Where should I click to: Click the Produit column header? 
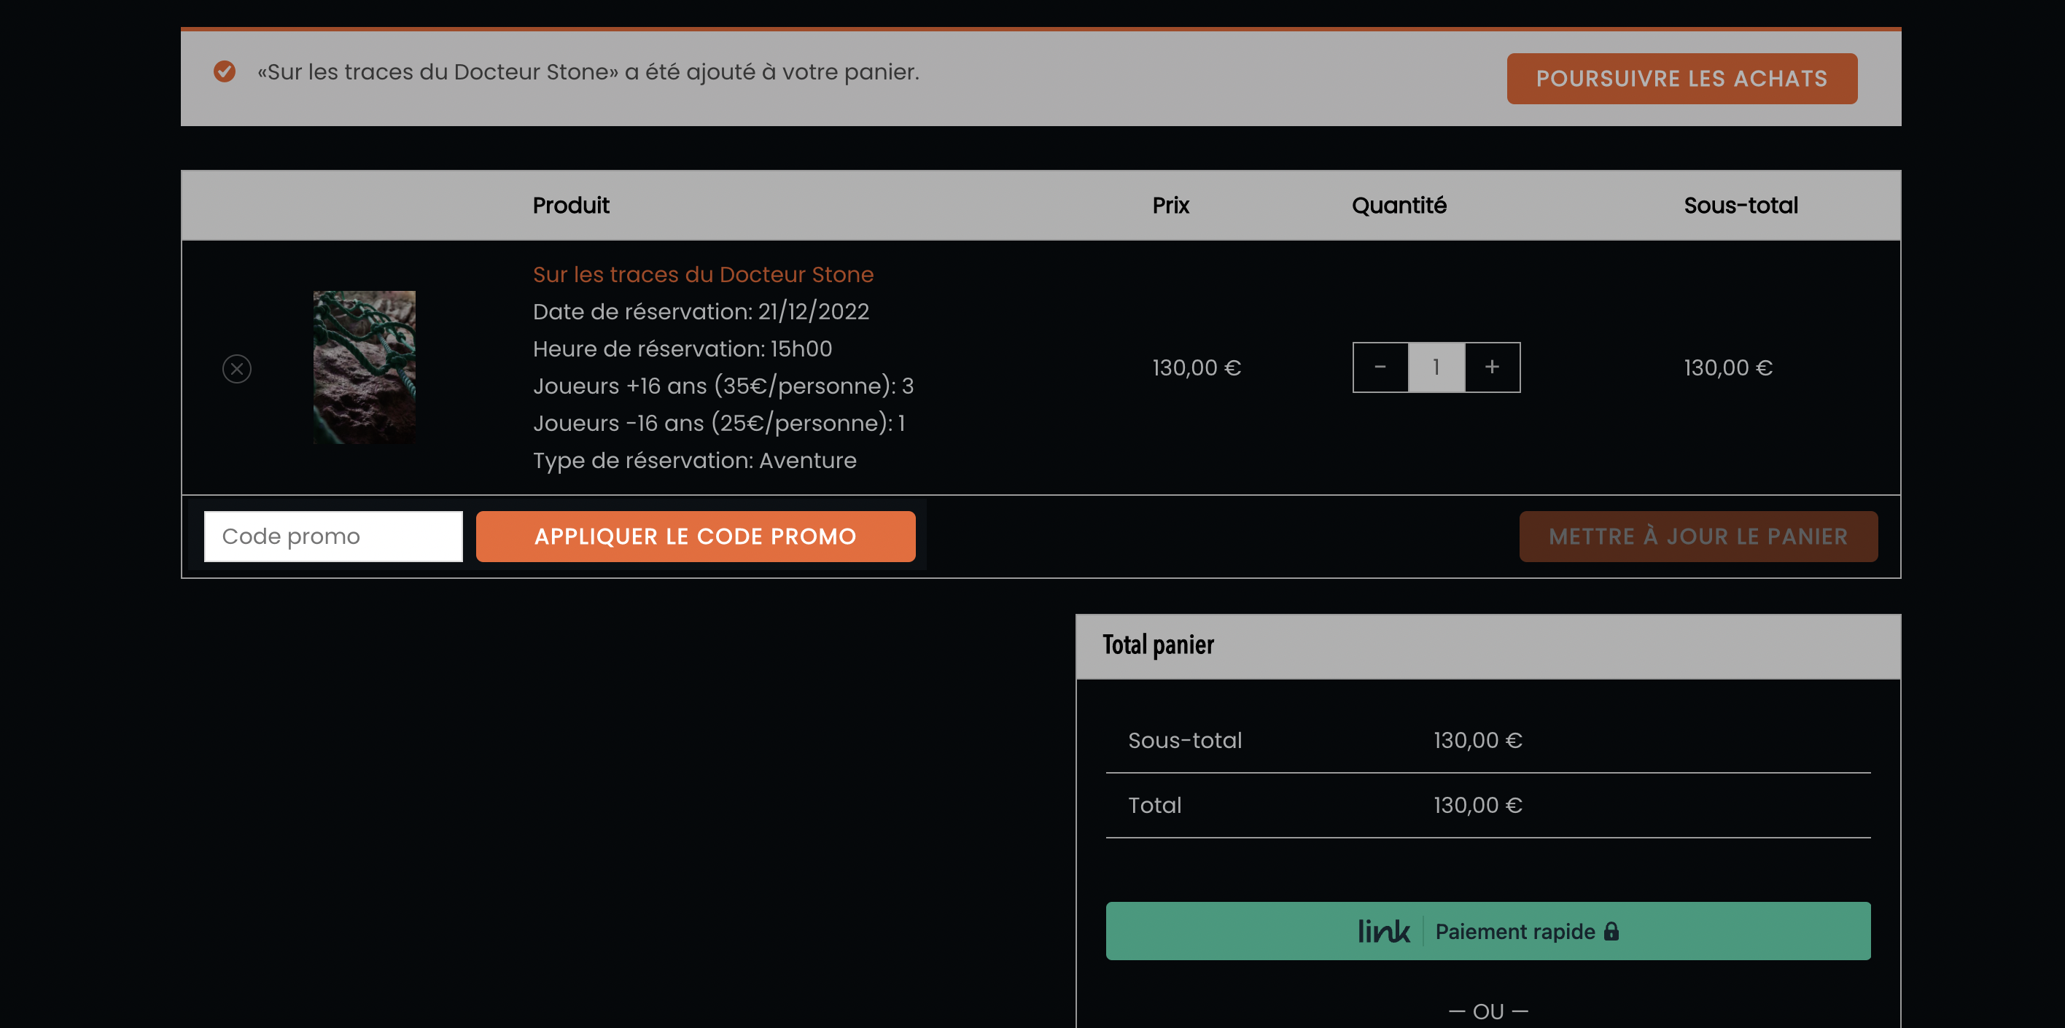[x=571, y=205]
